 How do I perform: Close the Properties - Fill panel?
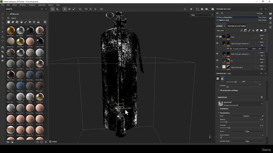(265, 74)
